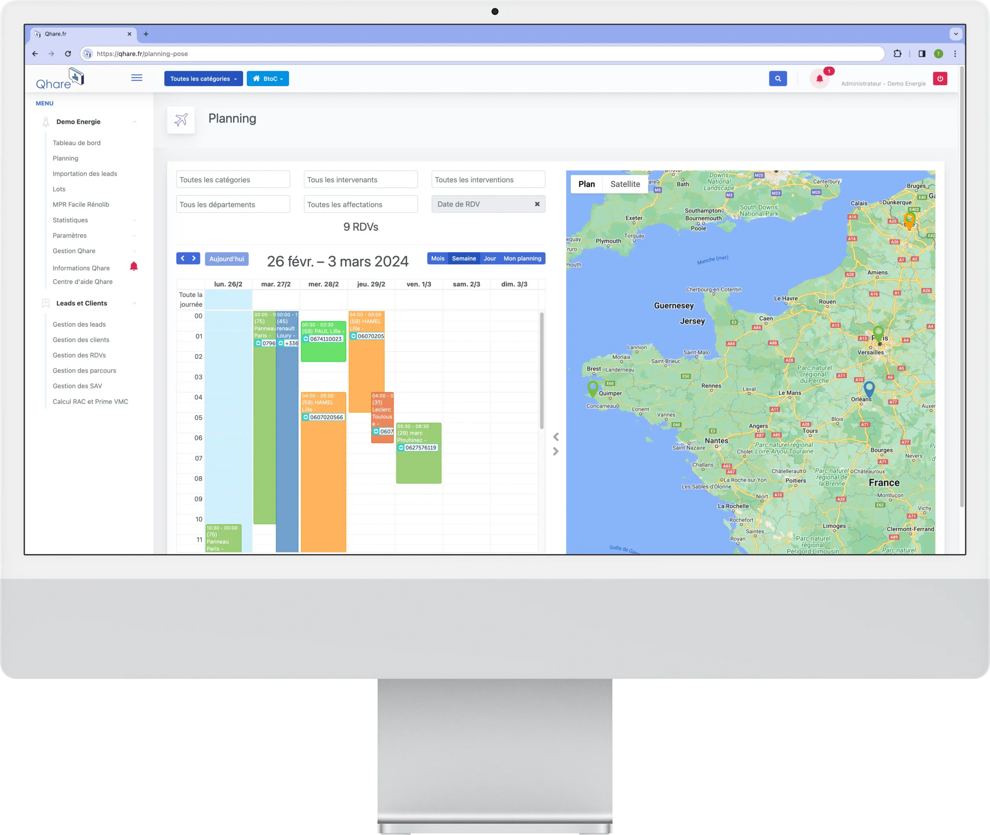The width and height of the screenshot is (990, 835).
Task: Click the hamburger menu icon
Action: (137, 78)
